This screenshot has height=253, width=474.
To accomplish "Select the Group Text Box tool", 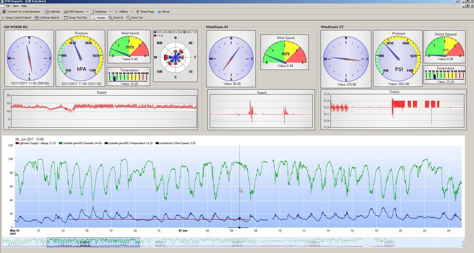I will 75,17.
